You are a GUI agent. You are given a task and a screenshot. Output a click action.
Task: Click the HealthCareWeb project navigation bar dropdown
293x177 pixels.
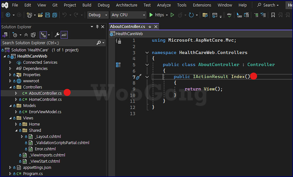click(x=201, y=34)
